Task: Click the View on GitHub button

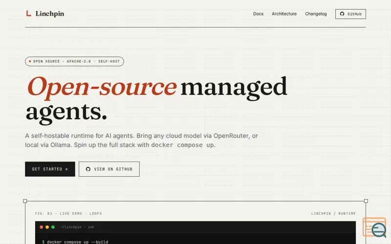Action: click(x=109, y=169)
